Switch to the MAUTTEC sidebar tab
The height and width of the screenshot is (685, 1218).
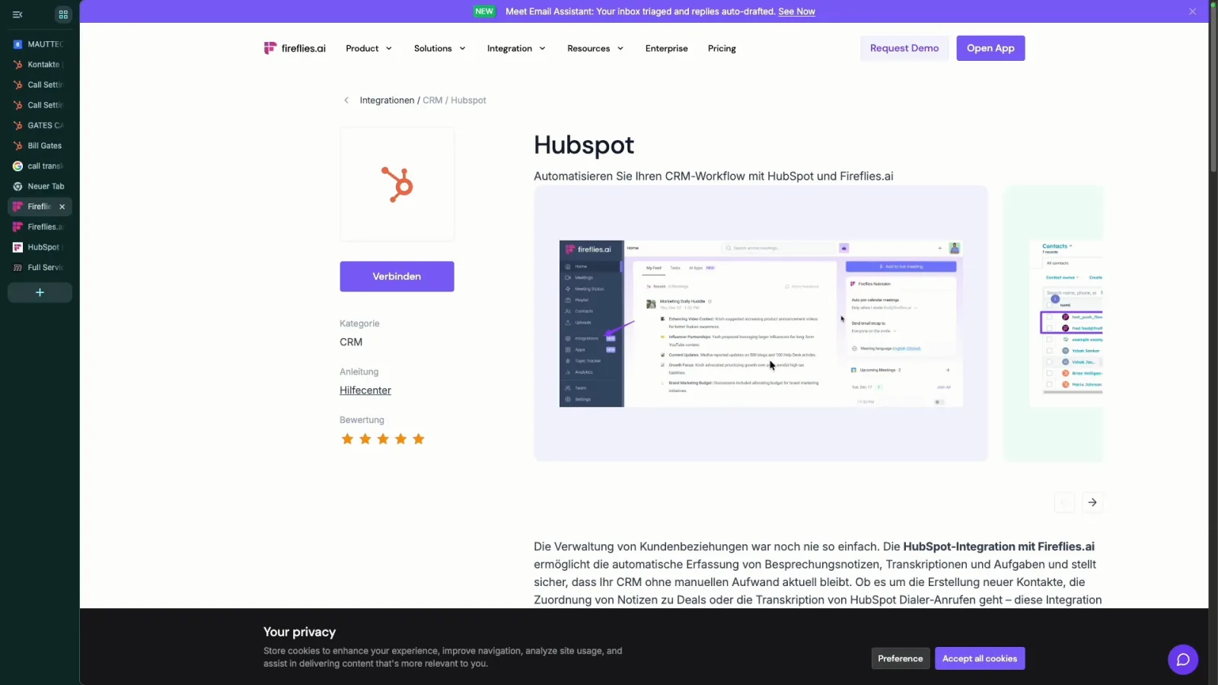click(x=40, y=44)
